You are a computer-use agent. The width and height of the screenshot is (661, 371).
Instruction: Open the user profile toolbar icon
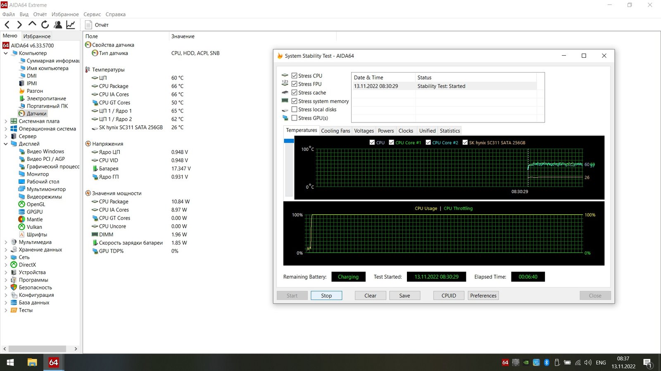click(x=58, y=25)
